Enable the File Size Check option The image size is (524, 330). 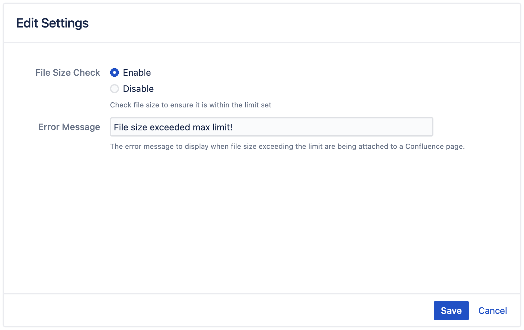point(115,73)
